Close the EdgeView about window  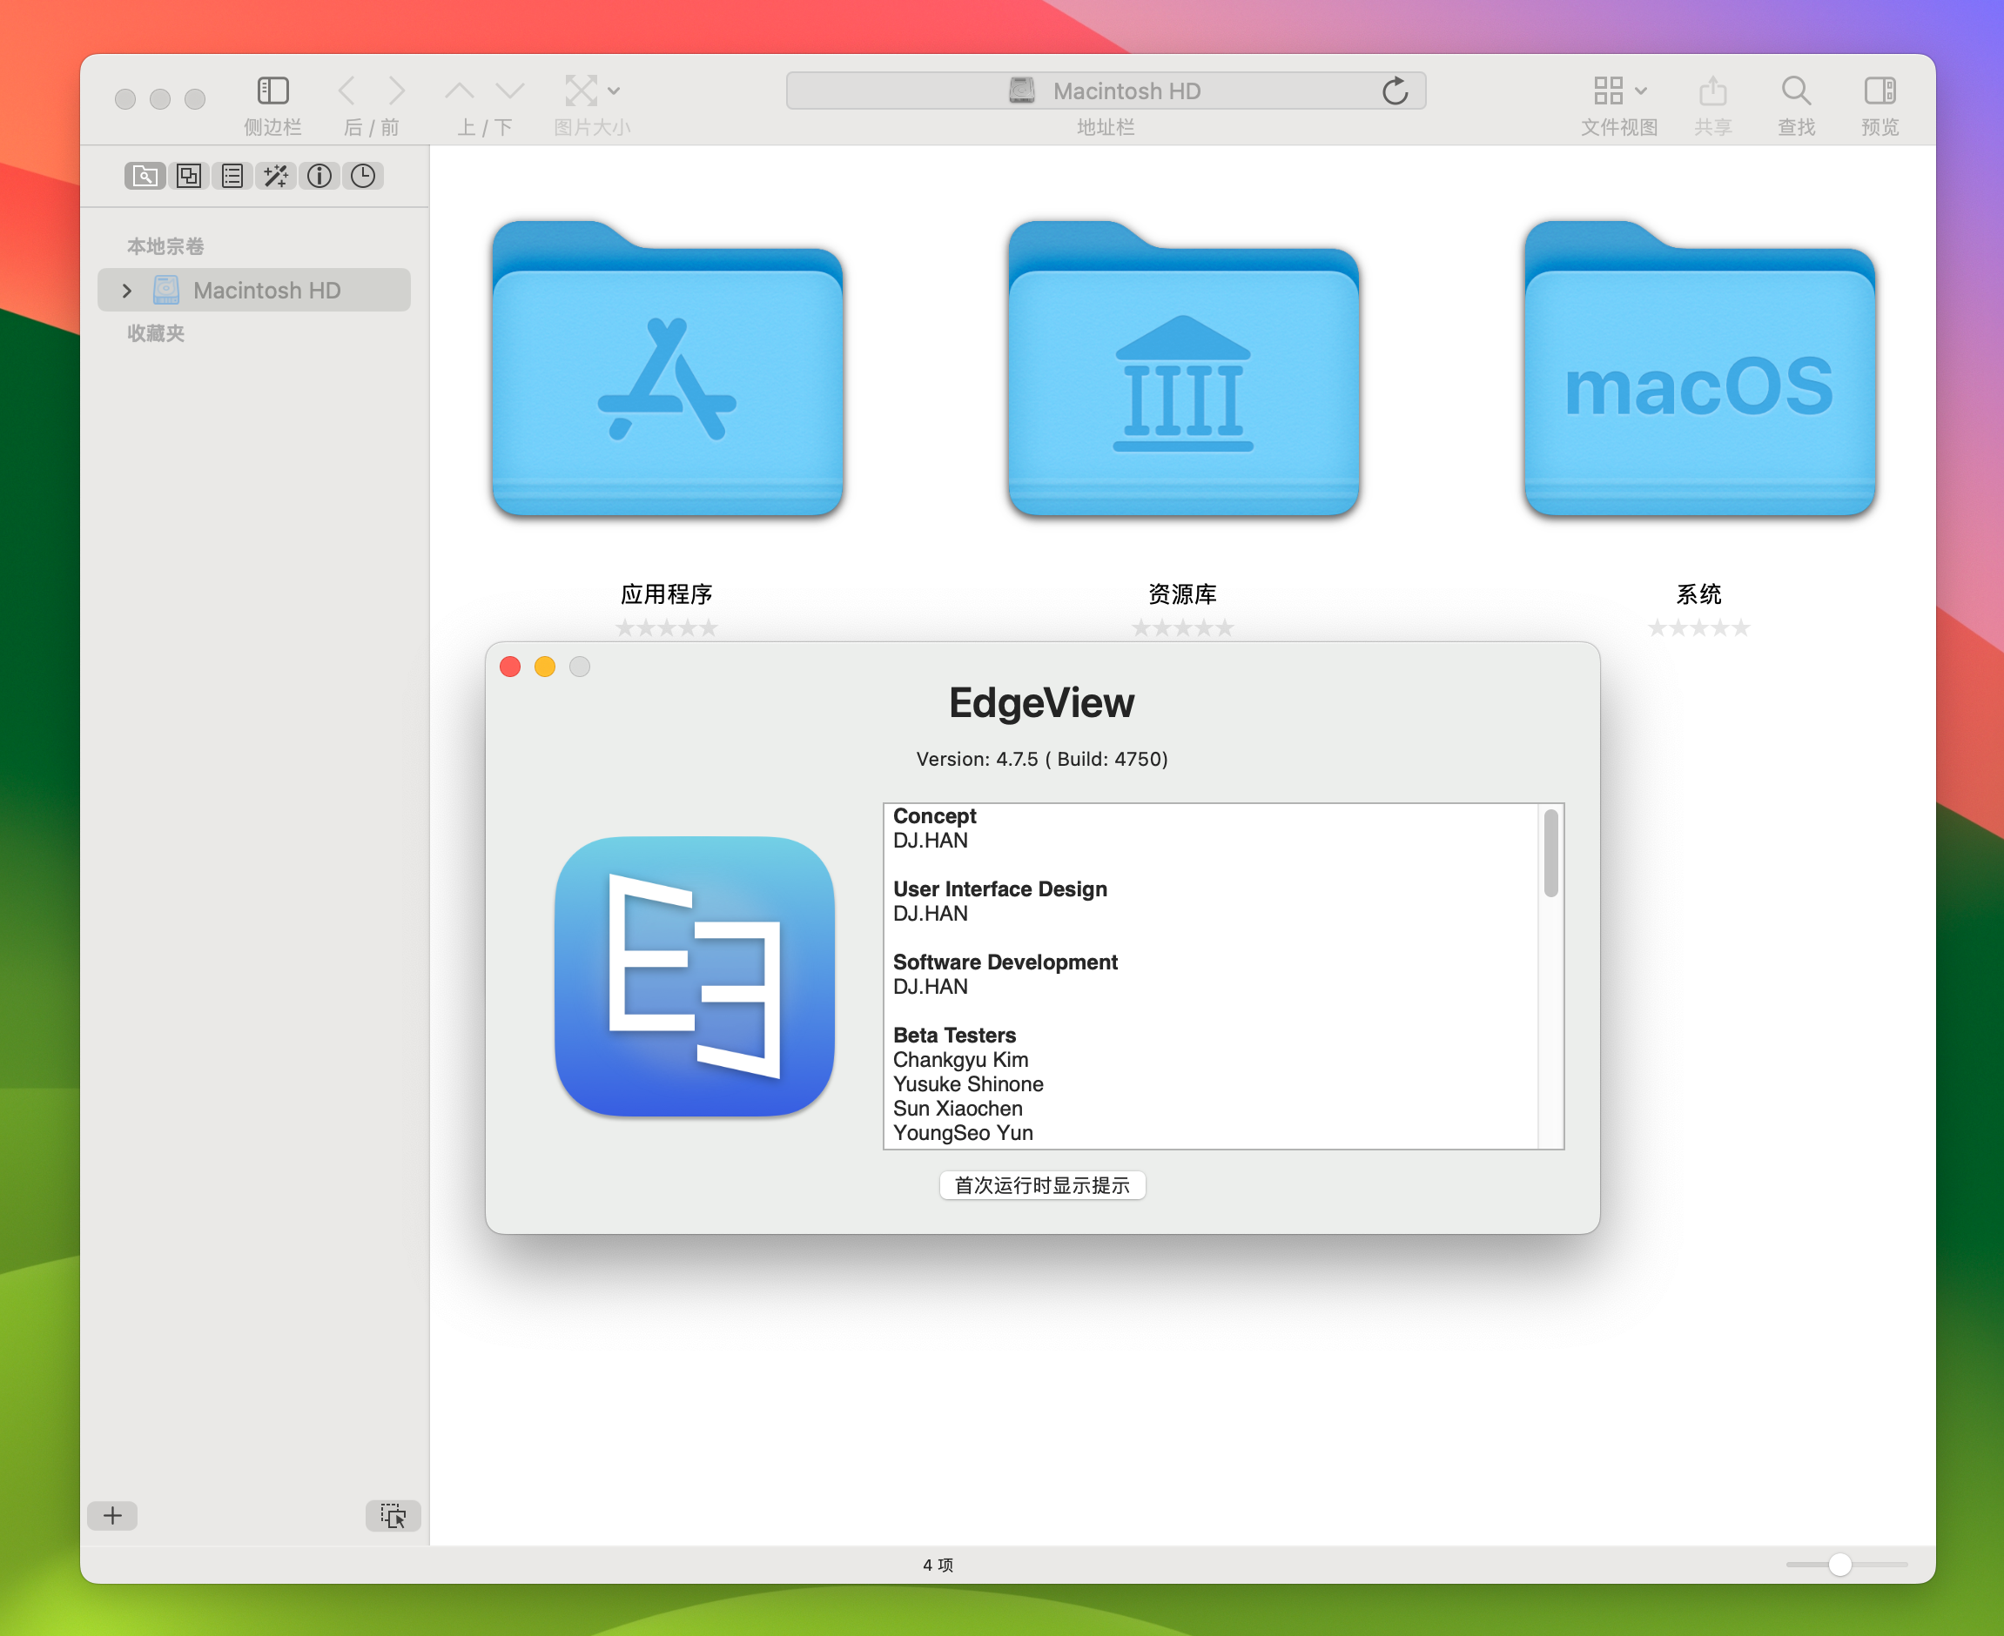(x=510, y=667)
